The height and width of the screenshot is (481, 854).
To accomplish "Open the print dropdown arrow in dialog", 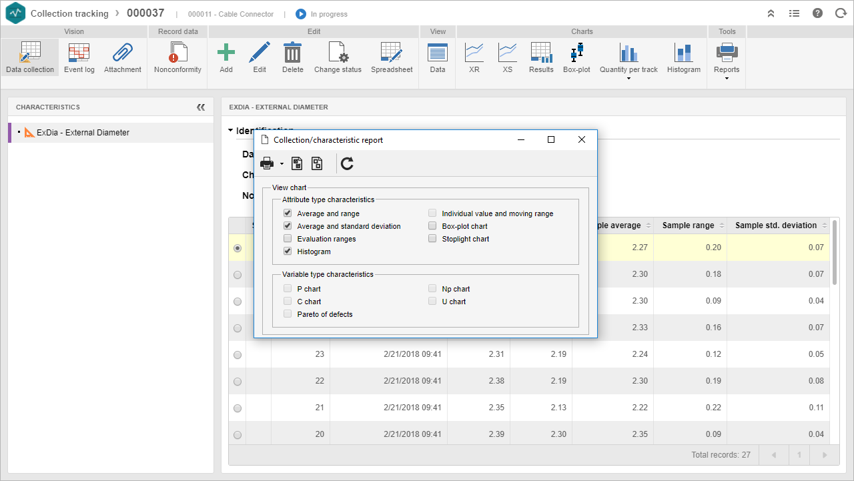I will (282, 163).
